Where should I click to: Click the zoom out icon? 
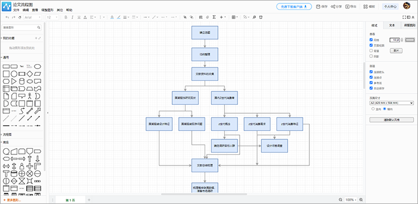click(341, 200)
